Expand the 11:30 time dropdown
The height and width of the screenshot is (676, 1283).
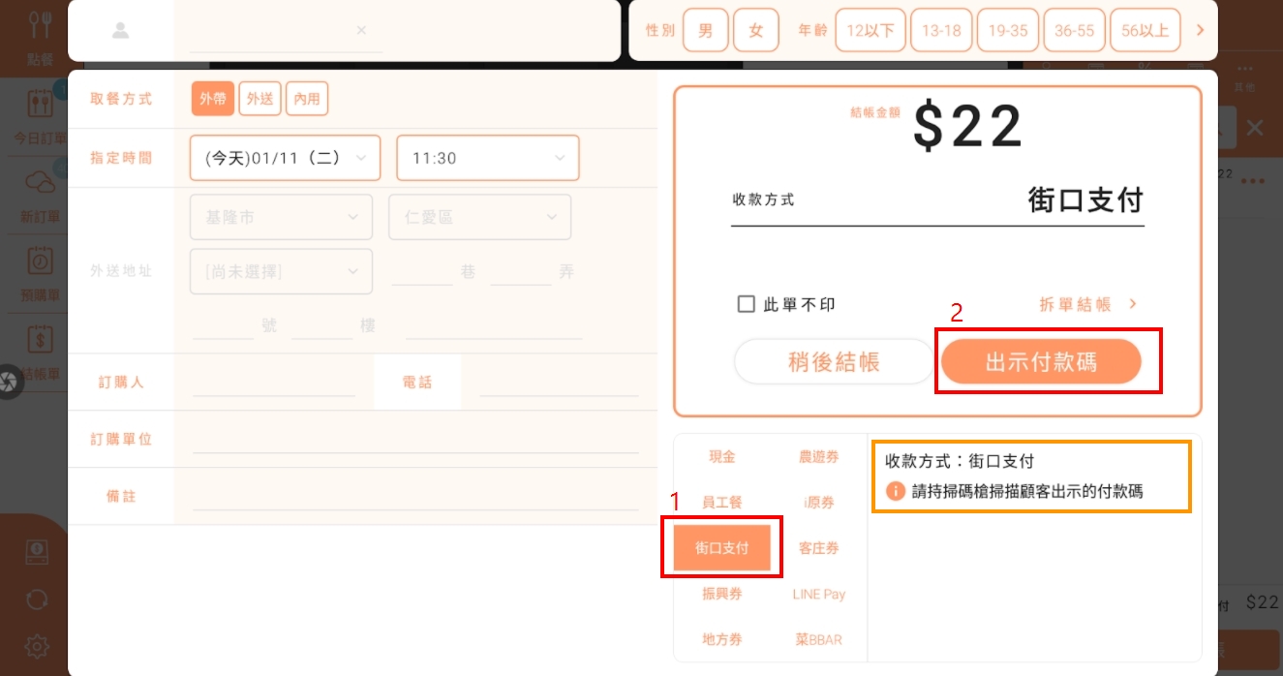point(487,158)
